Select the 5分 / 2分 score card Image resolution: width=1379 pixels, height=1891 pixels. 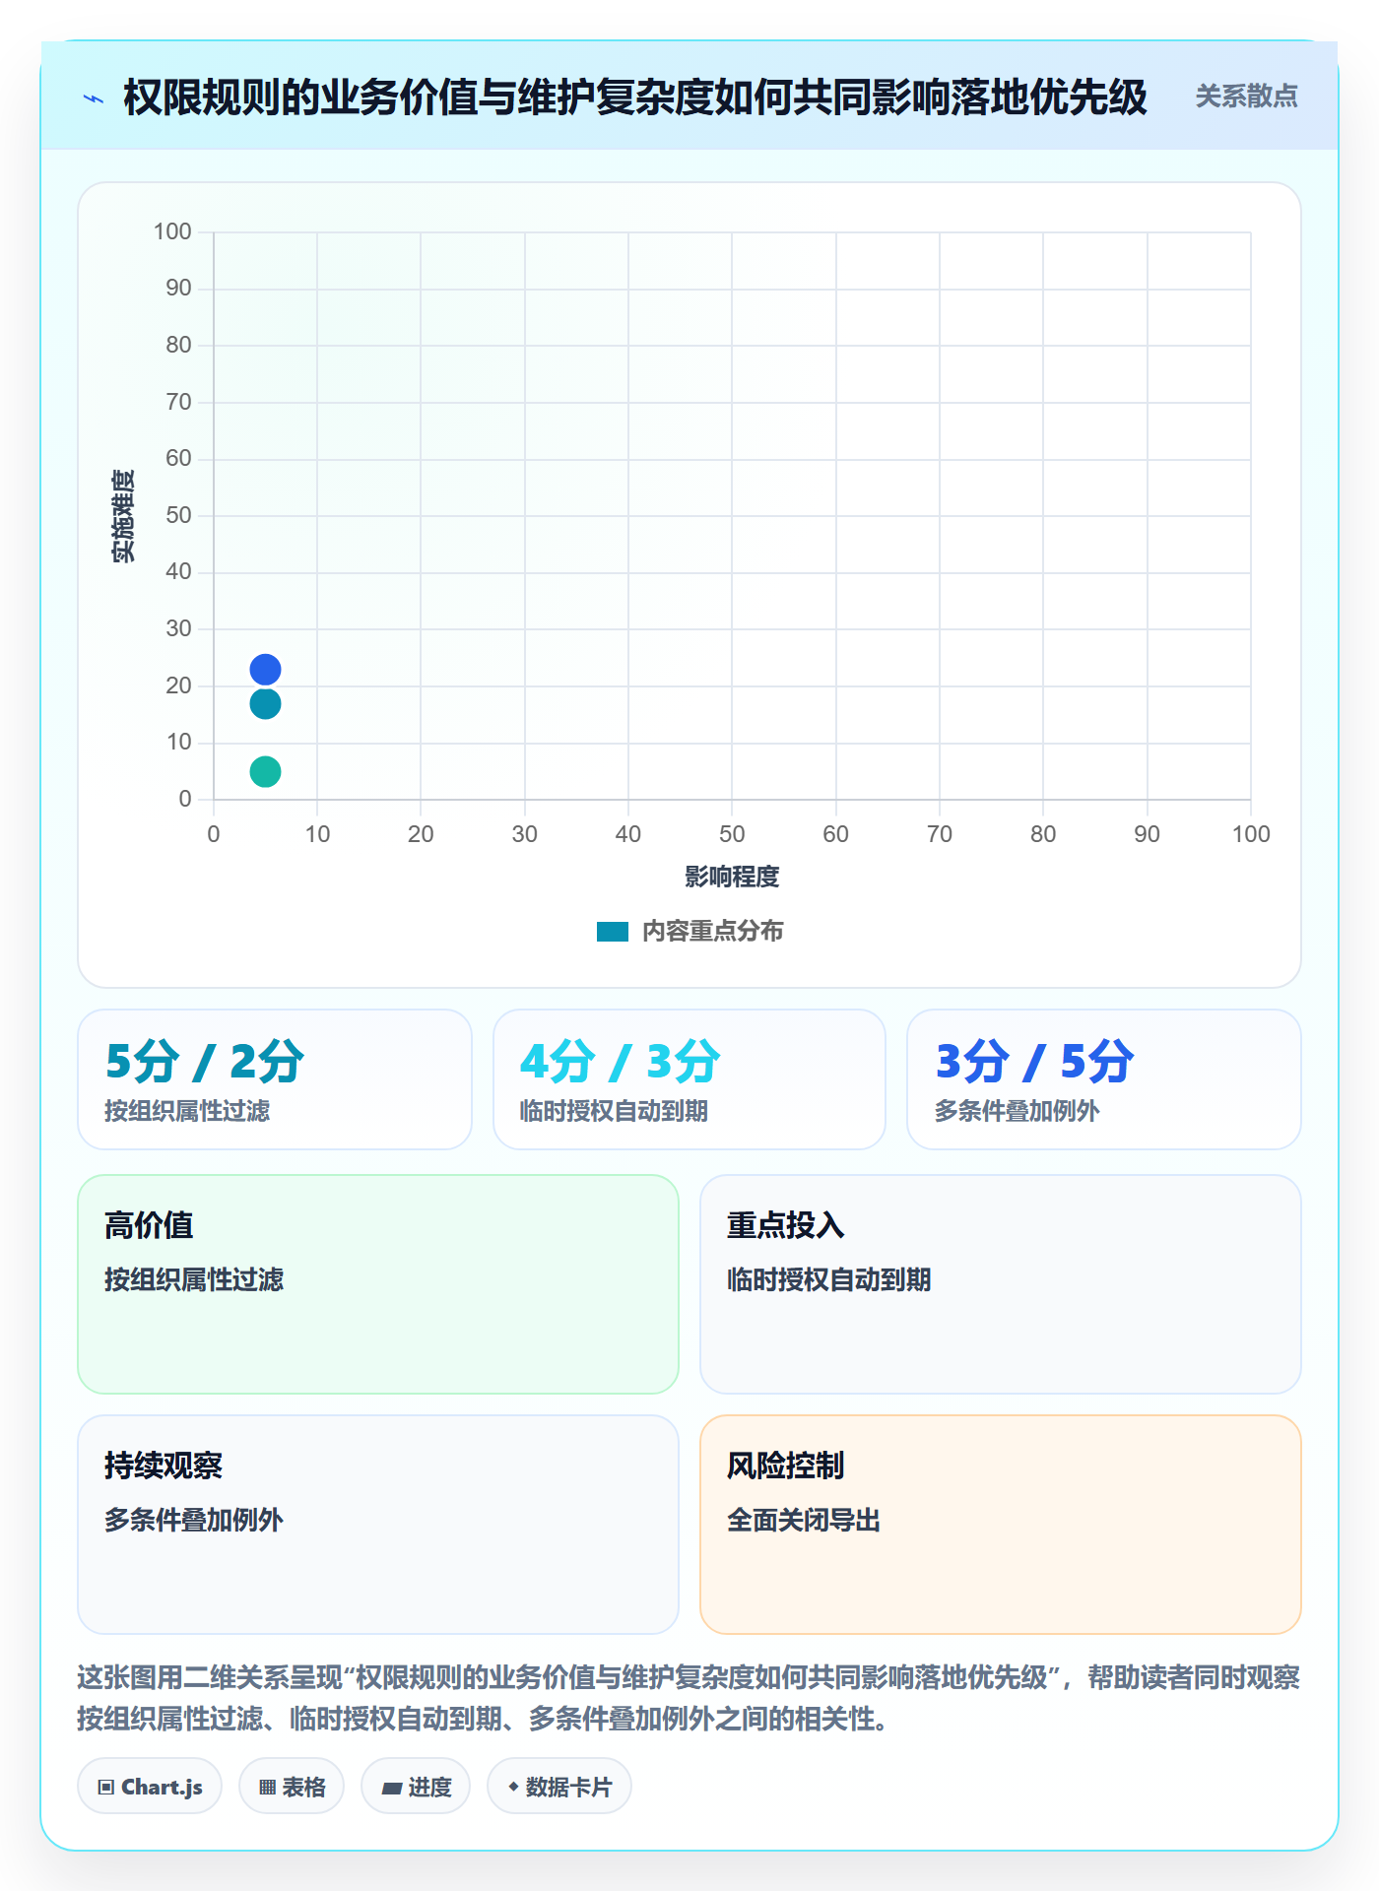pyautogui.click(x=275, y=1079)
